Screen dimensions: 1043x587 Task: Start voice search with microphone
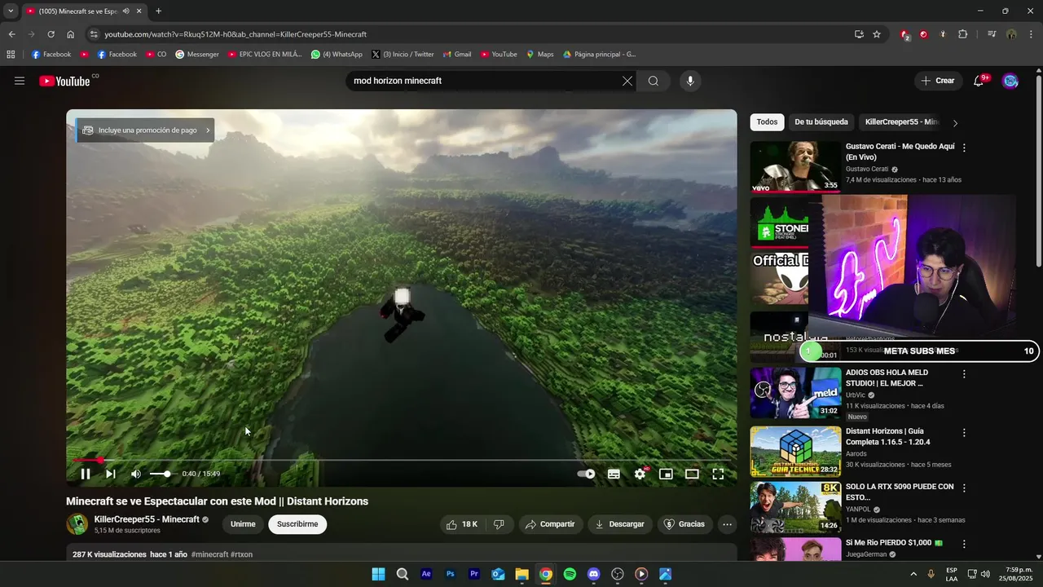click(x=690, y=81)
